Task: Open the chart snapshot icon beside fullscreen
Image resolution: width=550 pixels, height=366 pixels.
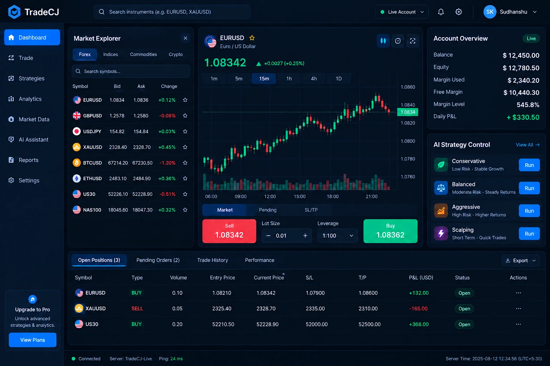Action: [398, 41]
